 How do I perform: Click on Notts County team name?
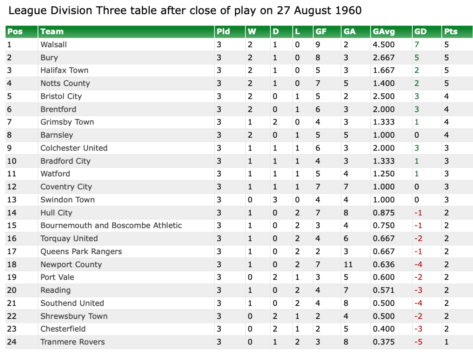click(65, 83)
